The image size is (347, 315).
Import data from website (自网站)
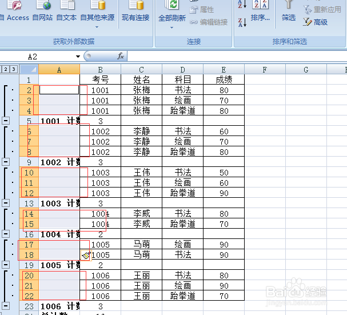coord(42,11)
